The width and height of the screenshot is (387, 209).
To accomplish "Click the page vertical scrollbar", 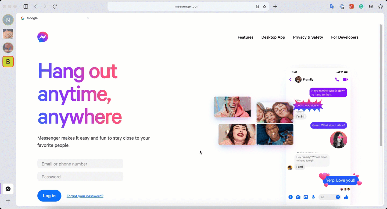I will pyautogui.click(x=381, y=85).
